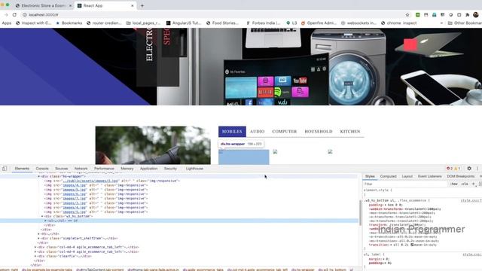This screenshot has width=482, height=271.
Task: Open the ../public/assets/images/3.jpg source link
Action: 90,181
